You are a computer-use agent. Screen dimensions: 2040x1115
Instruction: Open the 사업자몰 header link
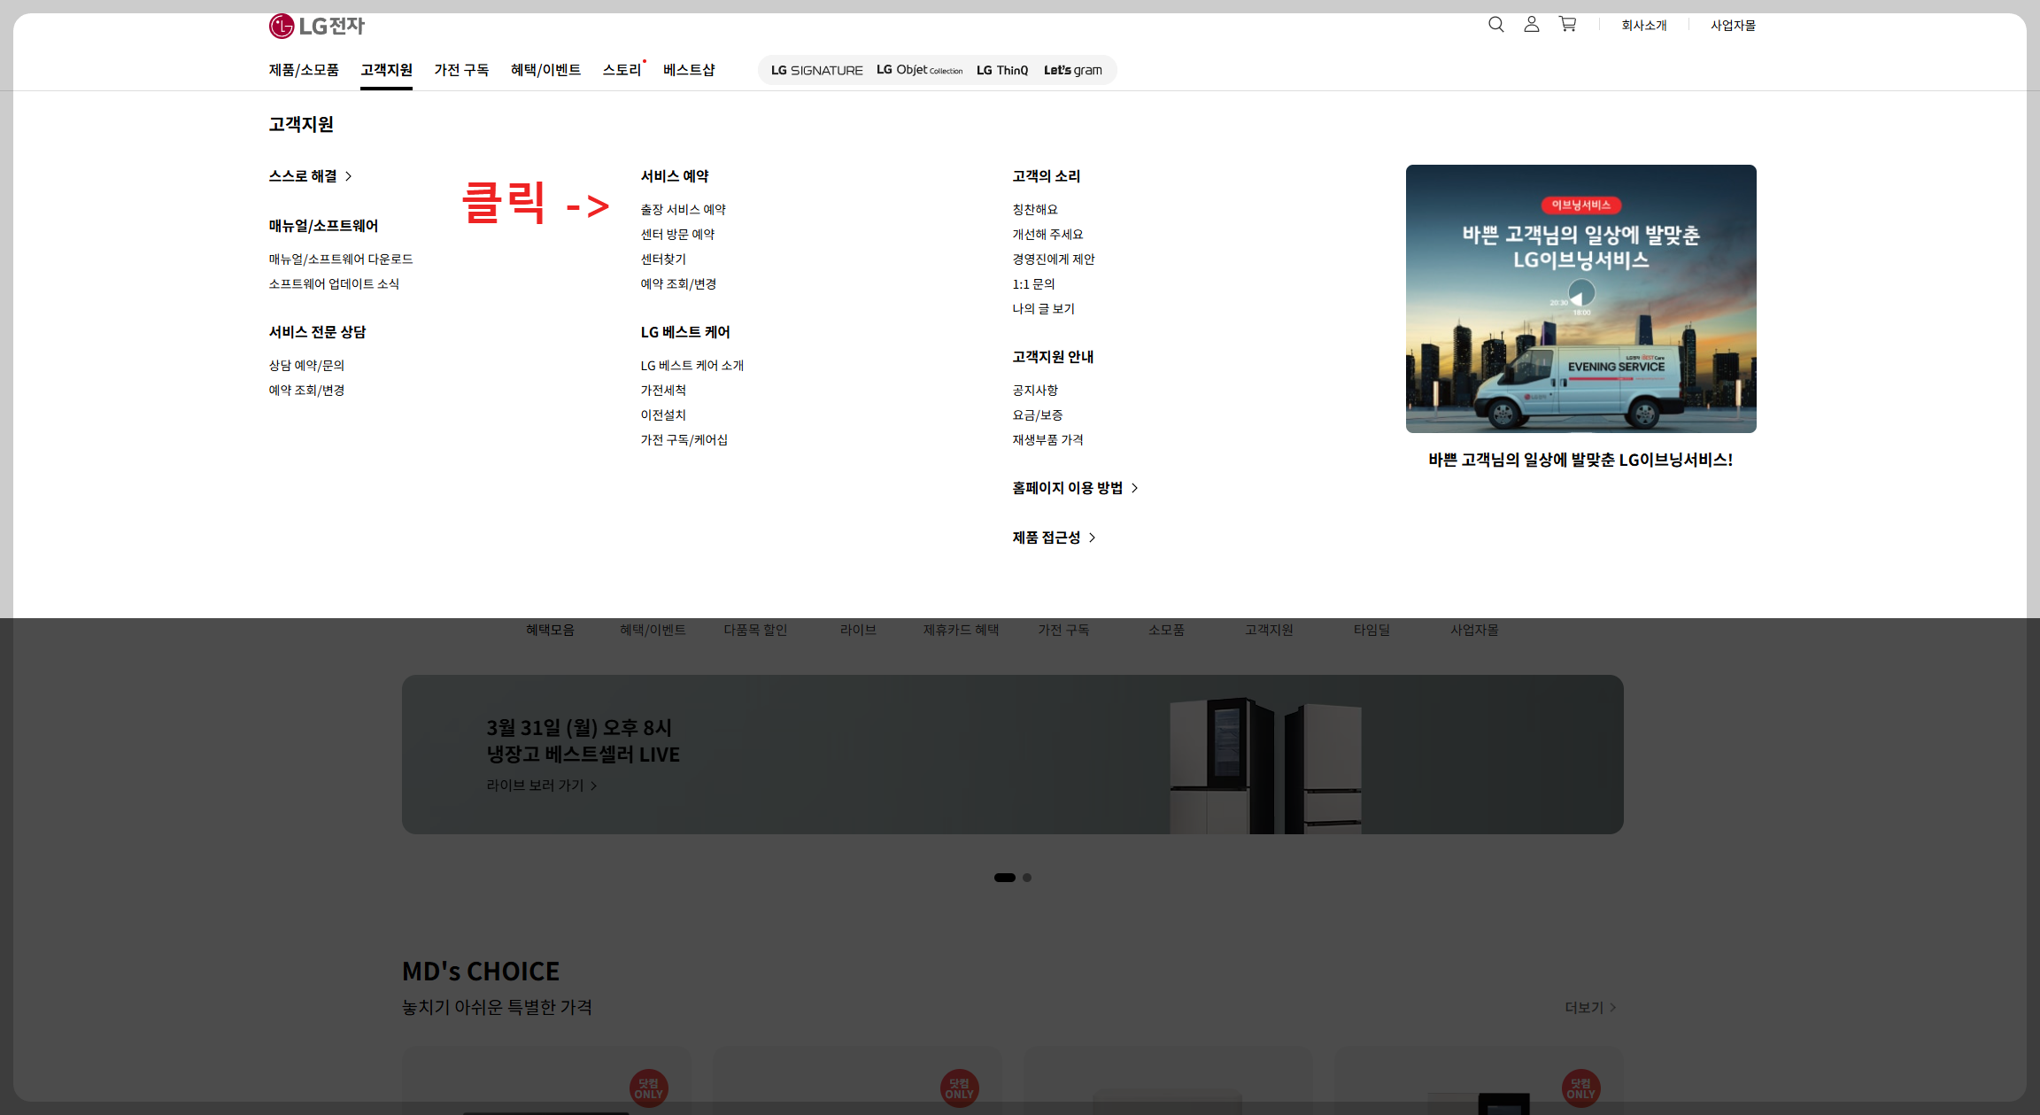click(1733, 26)
